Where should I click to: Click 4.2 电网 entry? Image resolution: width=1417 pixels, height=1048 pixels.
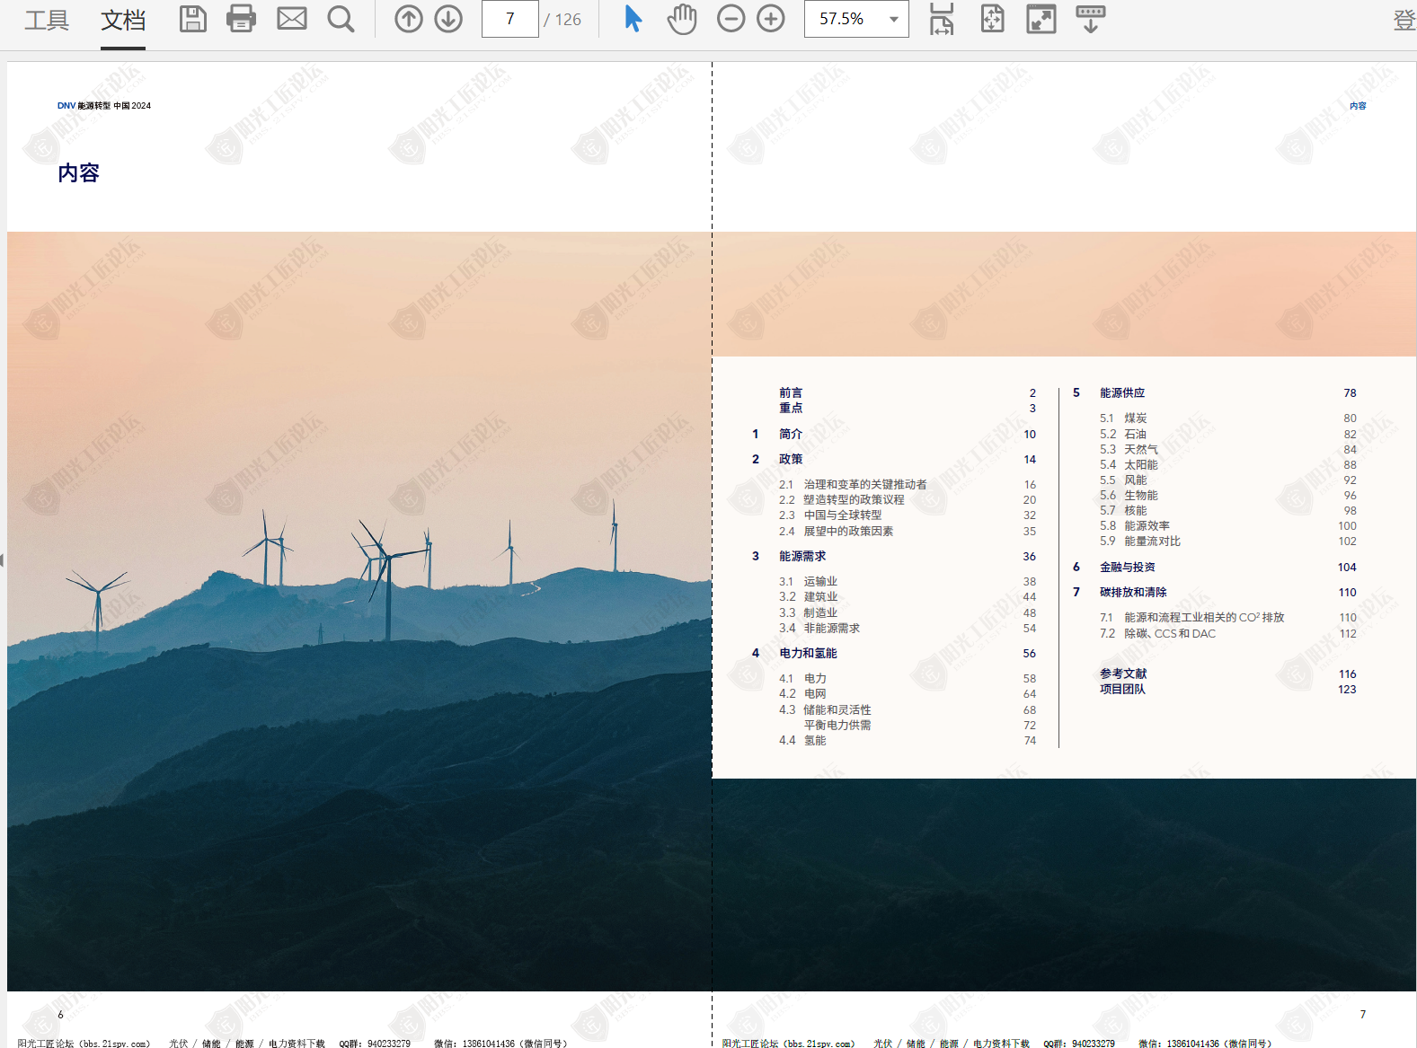(x=802, y=693)
